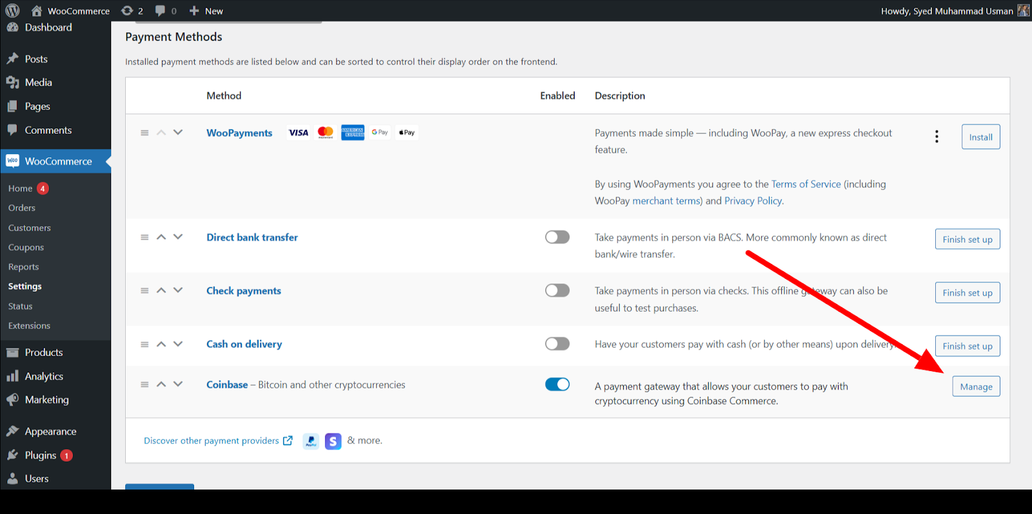The height and width of the screenshot is (514, 1032).
Task: Open the Coinbase payment method link
Action: tap(227, 385)
